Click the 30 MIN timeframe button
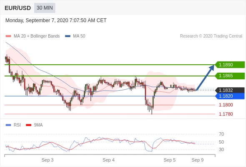Viewport: 246px width, 167px height. [45, 8]
